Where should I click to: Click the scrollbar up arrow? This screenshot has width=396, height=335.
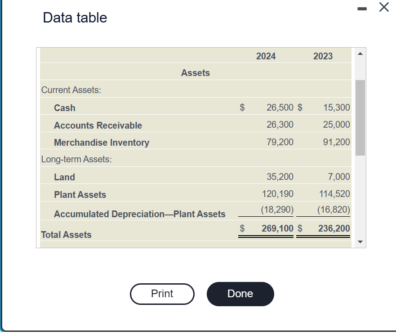[x=360, y=54]
